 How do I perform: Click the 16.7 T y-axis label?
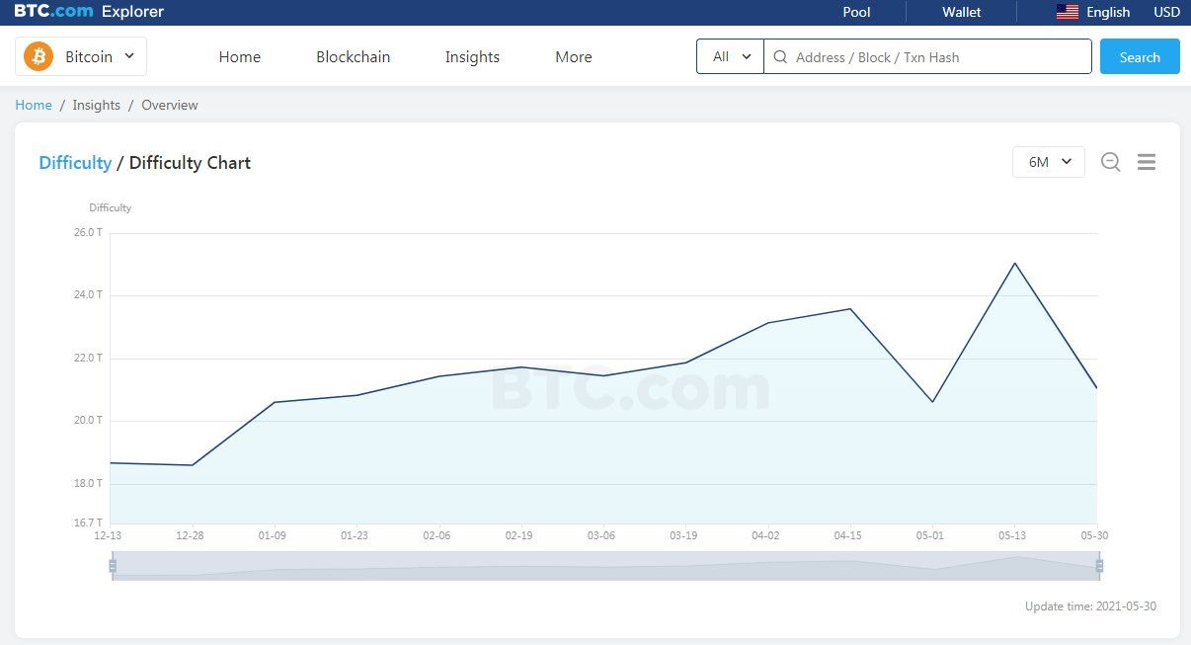point(88,523)
